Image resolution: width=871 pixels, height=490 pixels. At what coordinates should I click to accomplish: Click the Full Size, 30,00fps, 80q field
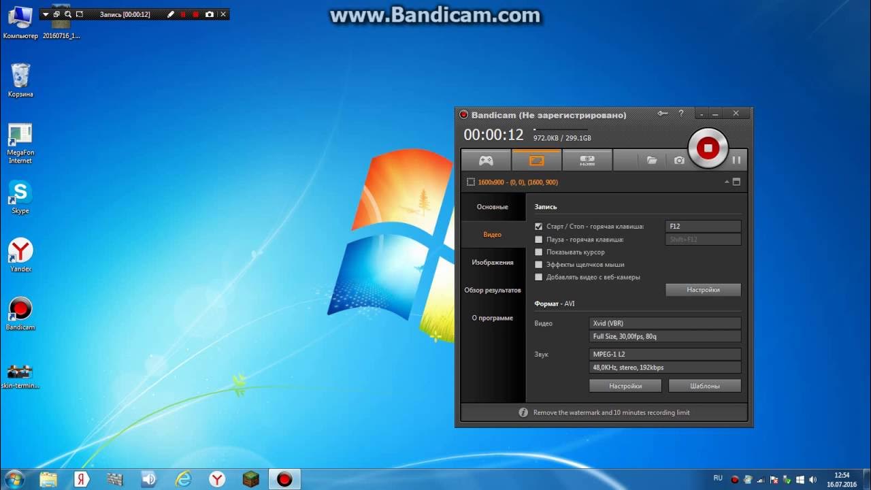coord(665,336)
